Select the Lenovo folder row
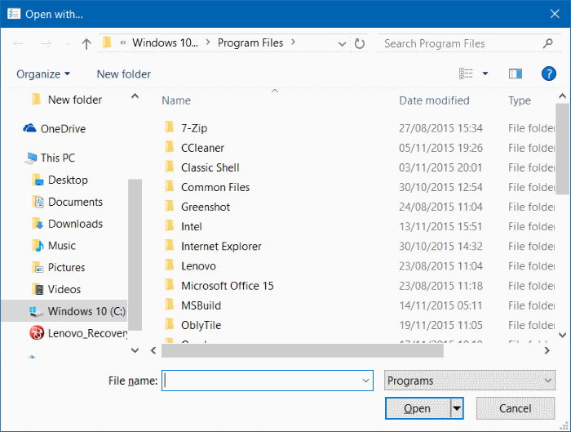The image size is (571, 432). point(358,265)
